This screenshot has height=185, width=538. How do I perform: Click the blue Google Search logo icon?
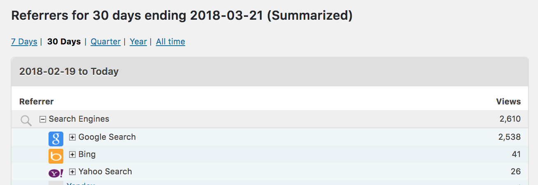56,139
